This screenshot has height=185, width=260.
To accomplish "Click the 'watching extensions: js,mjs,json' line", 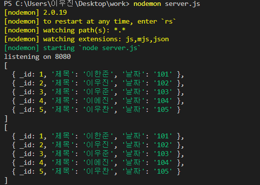I will [86, 39].
